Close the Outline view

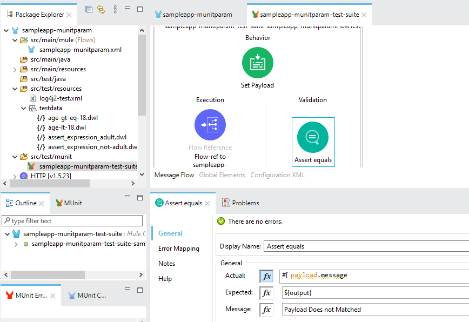click(42, 203)
